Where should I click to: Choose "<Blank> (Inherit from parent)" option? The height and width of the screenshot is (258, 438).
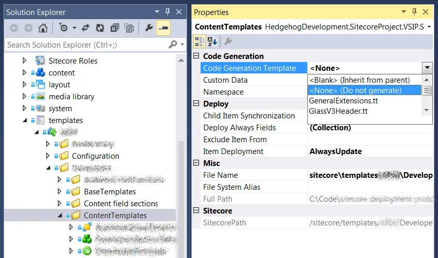tap(359, 80)
